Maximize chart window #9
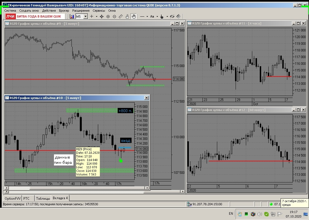Screen dimensions: 309x220 click(177, 23)
